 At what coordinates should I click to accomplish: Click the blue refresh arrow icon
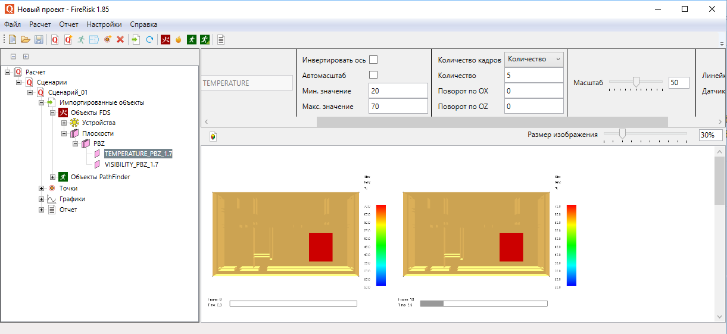149,40
